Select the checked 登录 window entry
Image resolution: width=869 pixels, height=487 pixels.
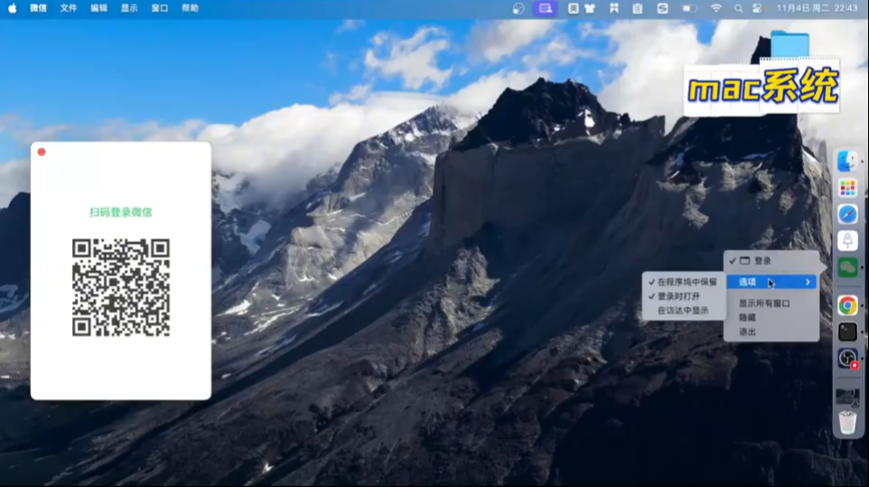(x=762, y=261)
